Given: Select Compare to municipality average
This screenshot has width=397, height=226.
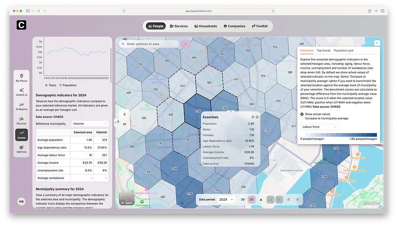Looking at the screenshot, I should (302, 118).
